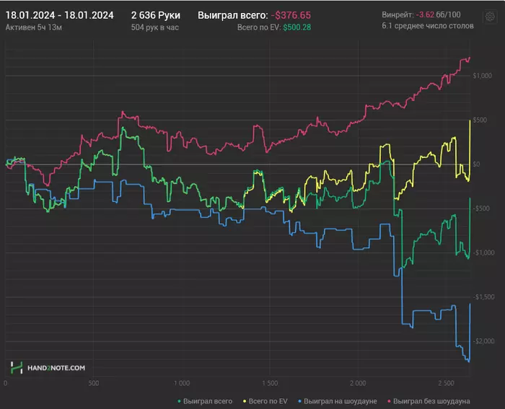Click the Активен 5ч 13м session duration

(34, 27)
